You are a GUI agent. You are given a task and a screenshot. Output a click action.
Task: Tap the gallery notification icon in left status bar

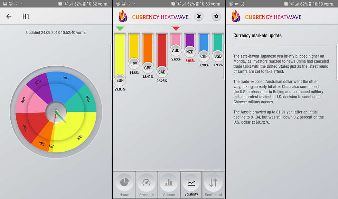[5, 4]
